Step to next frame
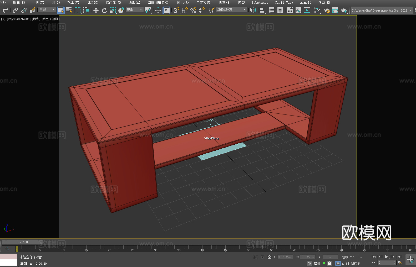The width and height of the screenshot is (416, 267). (393, 257)
